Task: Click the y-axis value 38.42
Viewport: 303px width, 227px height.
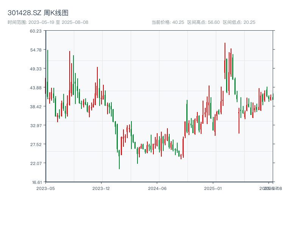Action: tap(36, 107)
